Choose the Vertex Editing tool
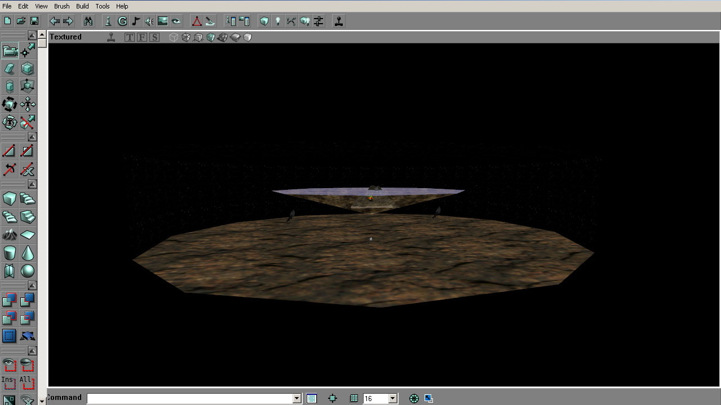Viewport: 721px width, 405px height. pos(28,51)
